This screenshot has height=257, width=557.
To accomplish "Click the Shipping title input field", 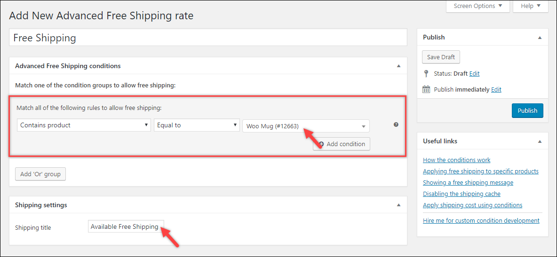I will point(126,227).
